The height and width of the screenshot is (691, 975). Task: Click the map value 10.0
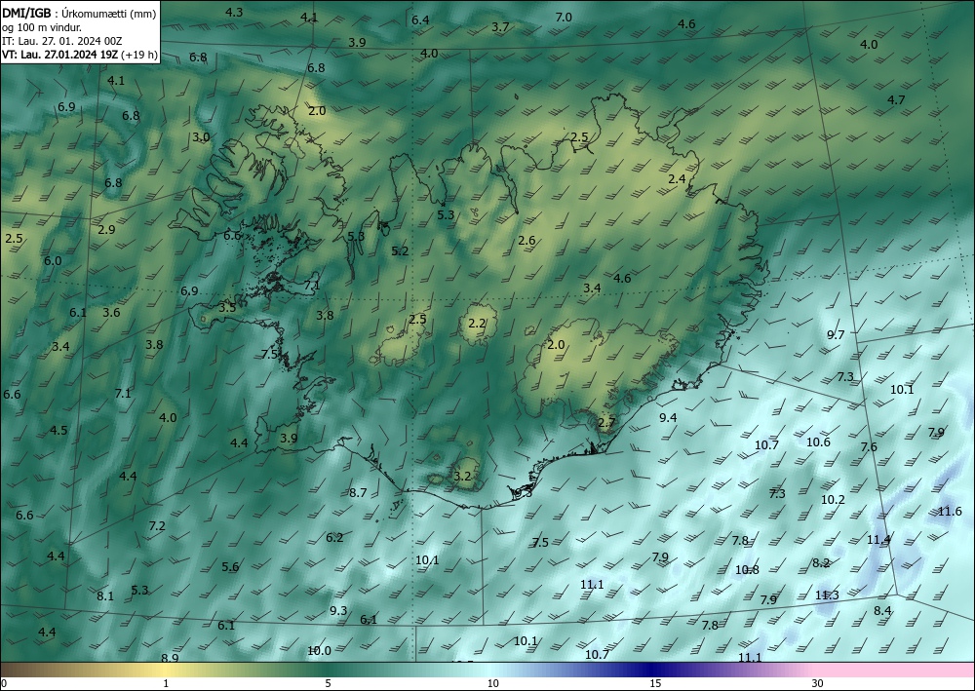pos(319,651)
